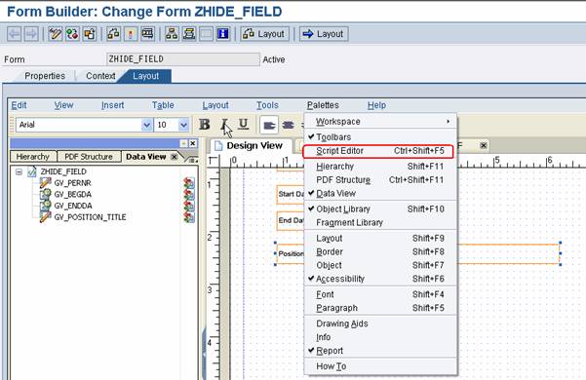The height and width of the screenshot is (380, 586).
Task: Select the Data View palette tab
Action: [145, 157]
